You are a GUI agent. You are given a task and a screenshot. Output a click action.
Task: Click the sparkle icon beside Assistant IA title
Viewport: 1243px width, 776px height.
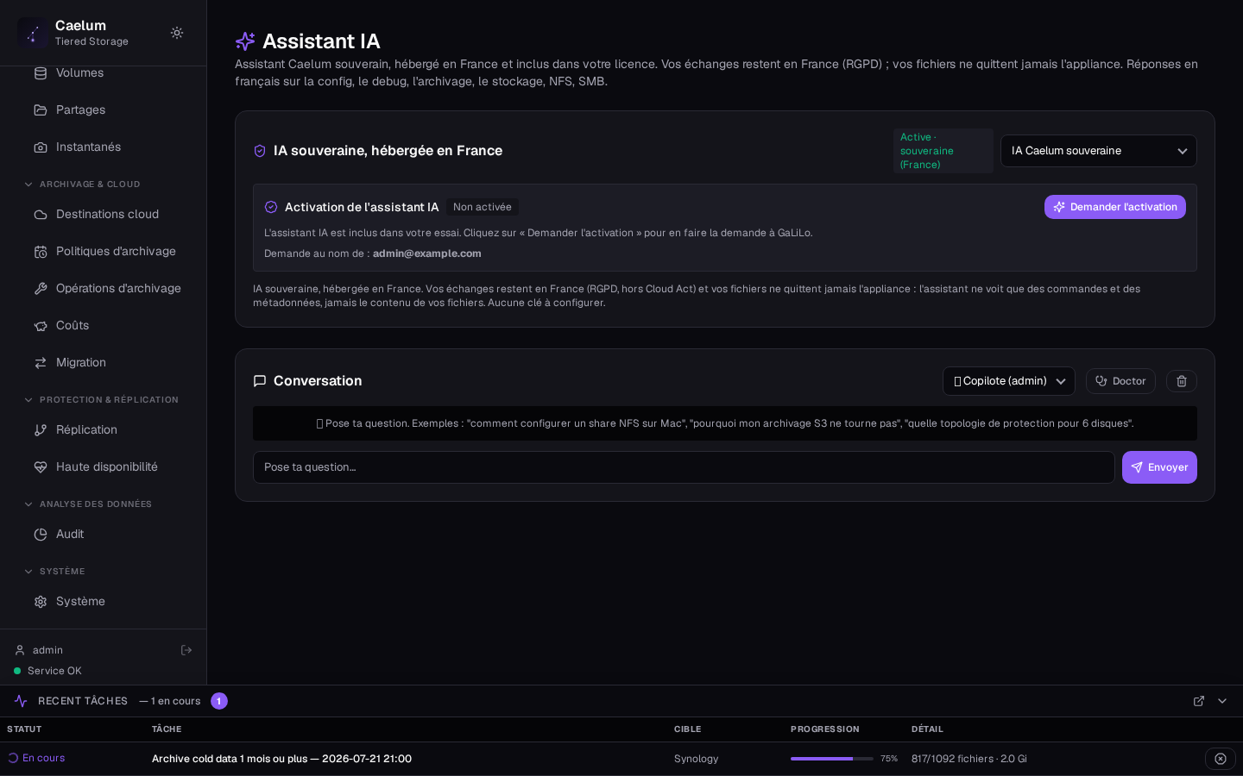click(245, 41)
